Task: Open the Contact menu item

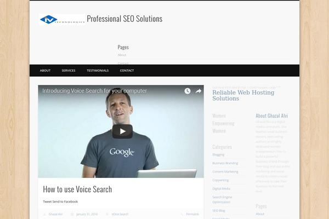Action: [127, 71]
